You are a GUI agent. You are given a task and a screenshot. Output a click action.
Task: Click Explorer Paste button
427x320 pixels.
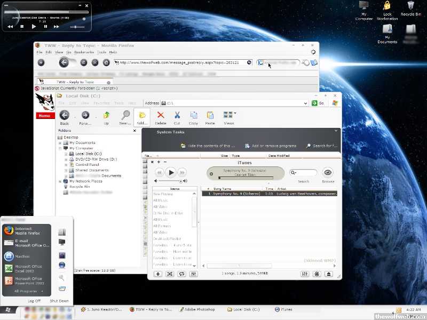[210, 117]
